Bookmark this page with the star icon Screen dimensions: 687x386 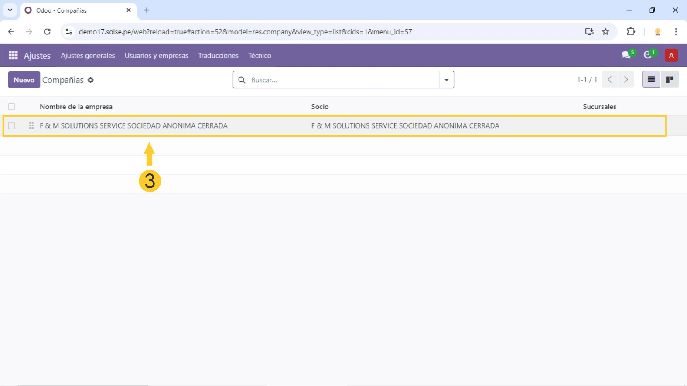[605, 32]
